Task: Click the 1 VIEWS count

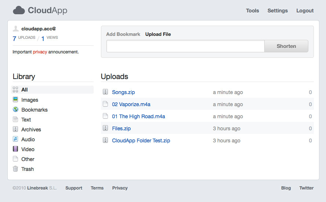Action: coord(50,38)
